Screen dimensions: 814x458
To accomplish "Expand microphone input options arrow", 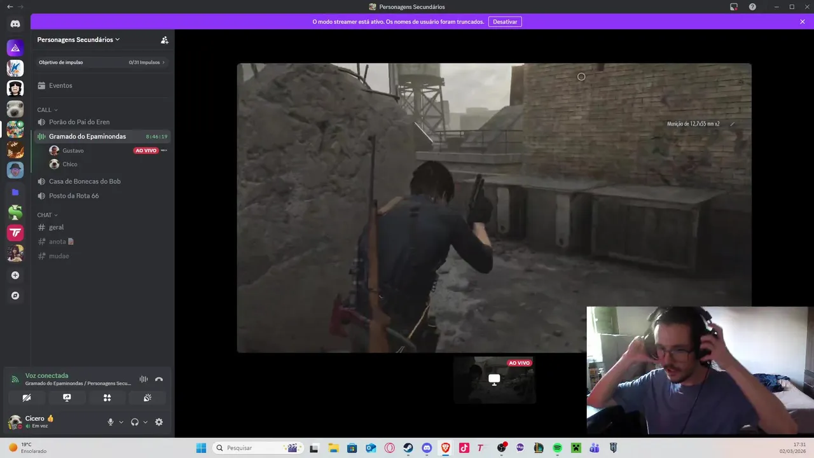I will click(x=121, y=422).
